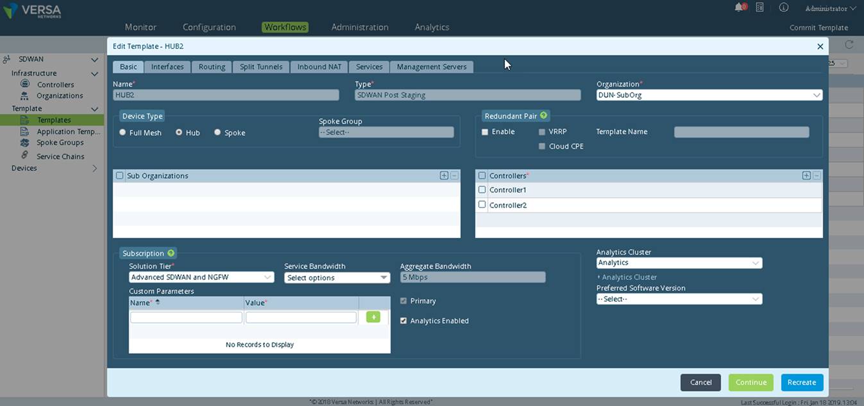
Task: Select the Spoke device type
Action: (217, 133)
